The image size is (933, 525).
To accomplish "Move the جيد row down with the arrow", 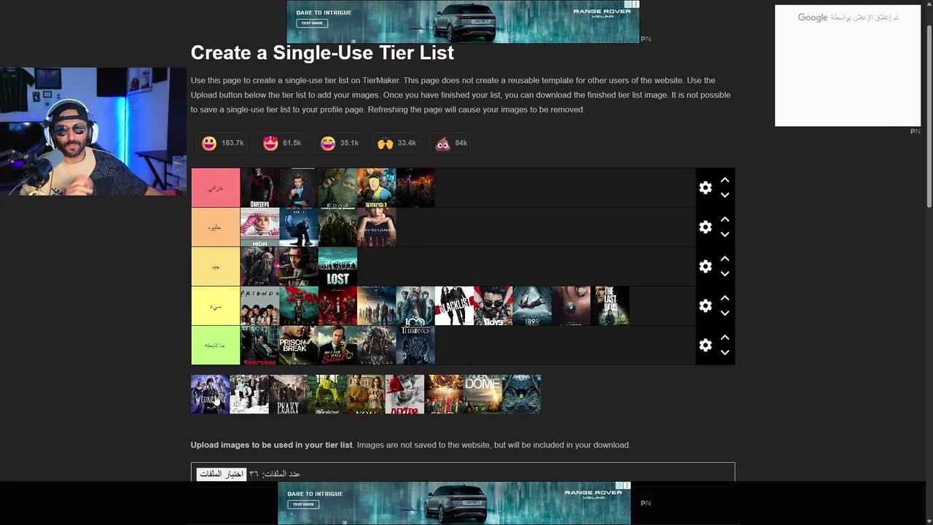I will point(725,274).
